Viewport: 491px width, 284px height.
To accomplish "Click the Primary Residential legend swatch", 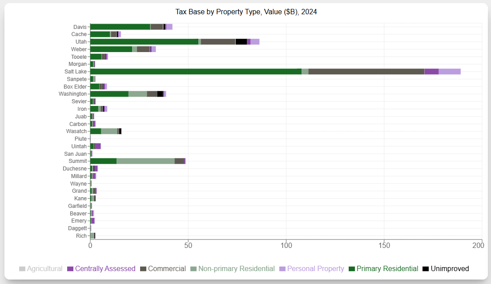I will 352,269.
